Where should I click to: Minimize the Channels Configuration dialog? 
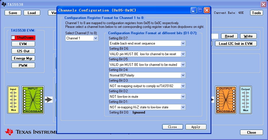point(194,10)
